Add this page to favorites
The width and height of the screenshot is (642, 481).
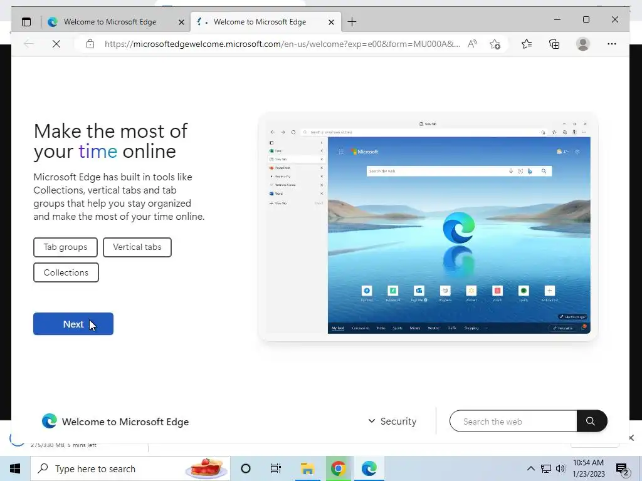(x=495, y=44)
